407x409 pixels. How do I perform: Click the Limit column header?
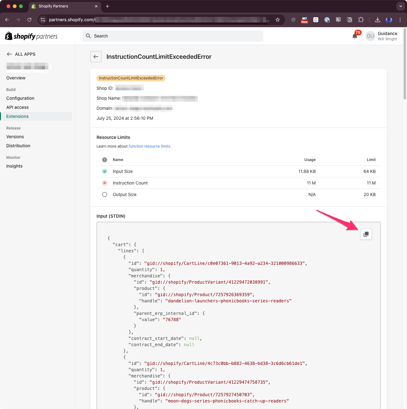[x=371, y=160]
